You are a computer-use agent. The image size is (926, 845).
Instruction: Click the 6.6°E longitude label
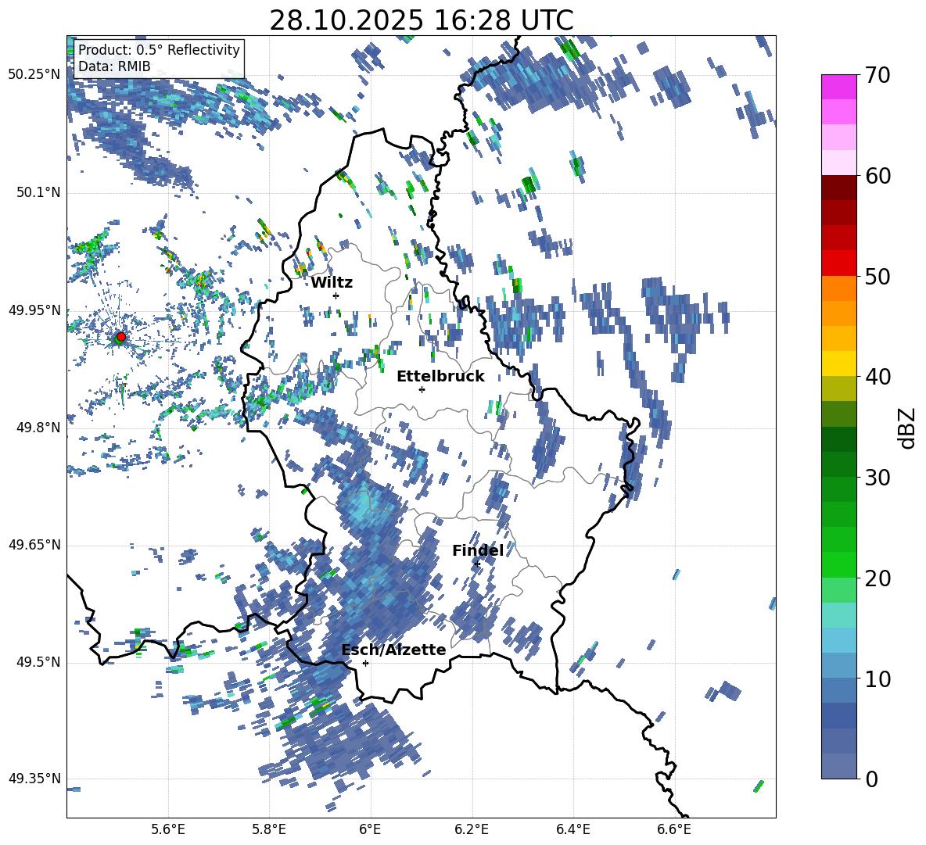point(674,829)
